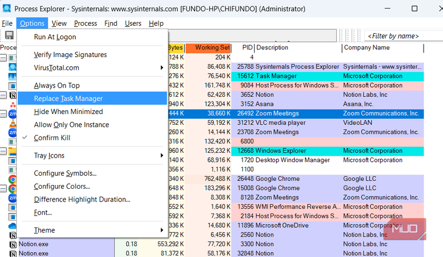Image resolution: width=443 pixels, height=257 pixels.
Task: Click the Microsoft OneDrive cloud icon
Action: (13, 226)
